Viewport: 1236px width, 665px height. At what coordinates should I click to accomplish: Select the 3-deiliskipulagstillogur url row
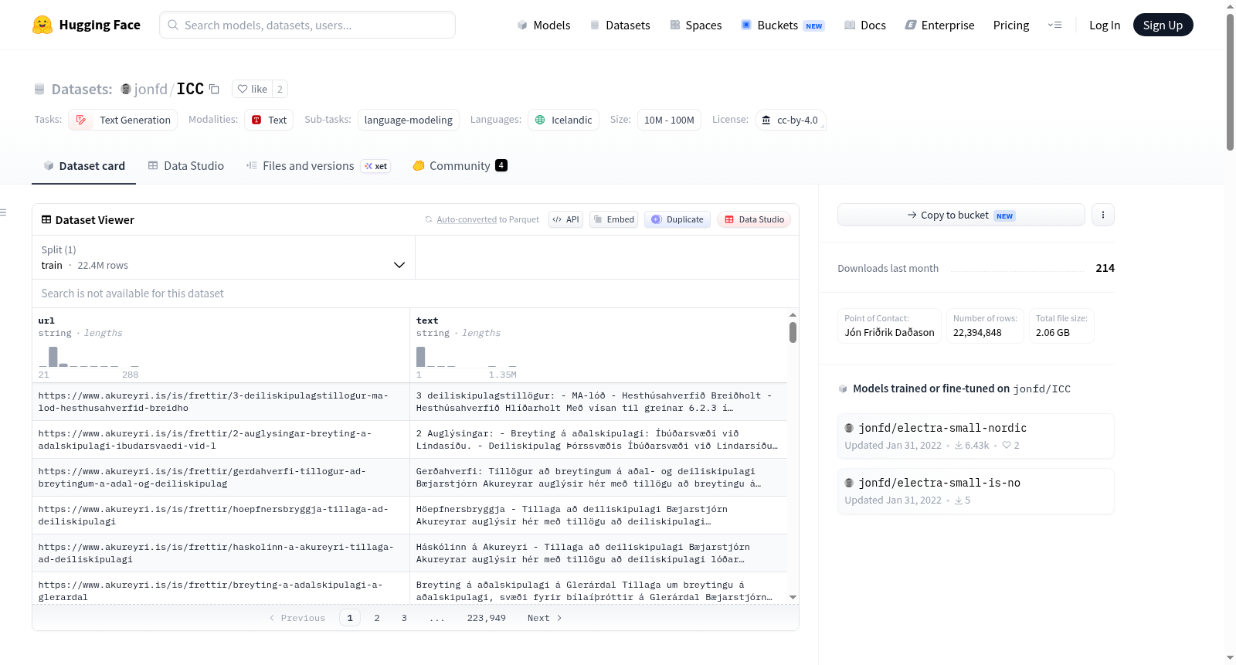pos(221,402)
